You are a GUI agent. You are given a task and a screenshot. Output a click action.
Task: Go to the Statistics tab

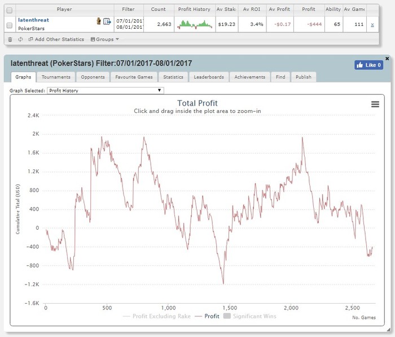click(x=173, y=77)
